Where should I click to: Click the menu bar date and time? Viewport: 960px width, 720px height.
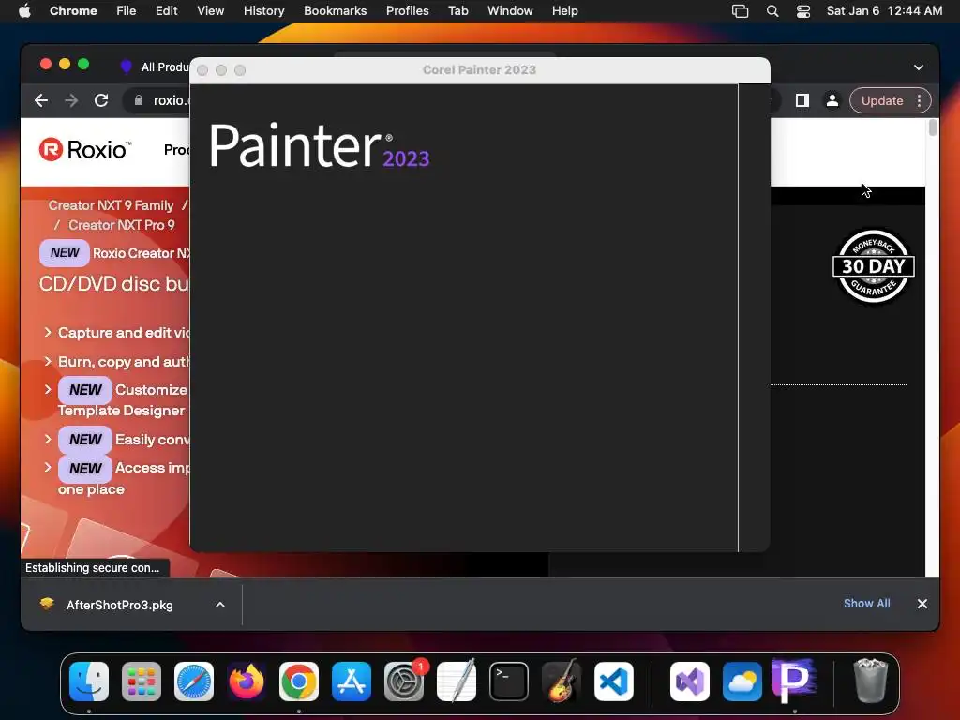coord(885,11)
